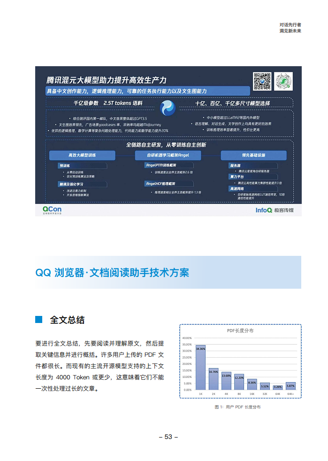The image size is (328, 461).
Task: Click the 领先基础设施 box
Action: pyautogui.click(x=254, y=155)
